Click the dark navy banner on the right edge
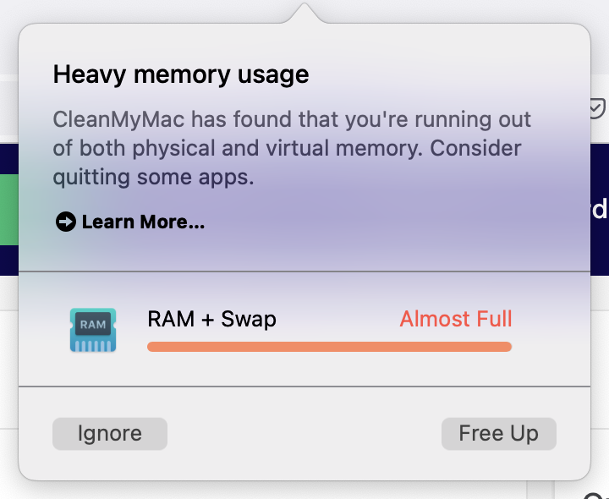The height and width of the screenshot is (499, 609). [600, 210]
